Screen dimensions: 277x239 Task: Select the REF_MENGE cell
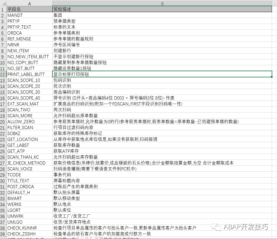pos(30,39)
